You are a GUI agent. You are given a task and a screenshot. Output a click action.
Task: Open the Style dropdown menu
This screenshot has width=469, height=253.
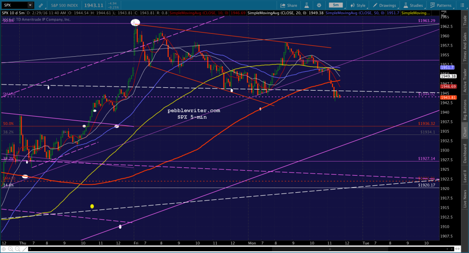click(358, 5)
